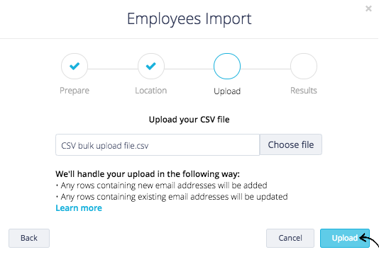Close the Employees Import dialog
The image size is (379, 257).
click(368, 8)
